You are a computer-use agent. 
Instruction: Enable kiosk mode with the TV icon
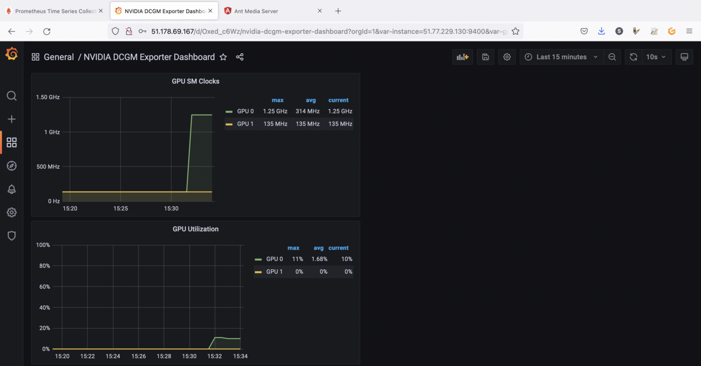[x=684, y=56]
